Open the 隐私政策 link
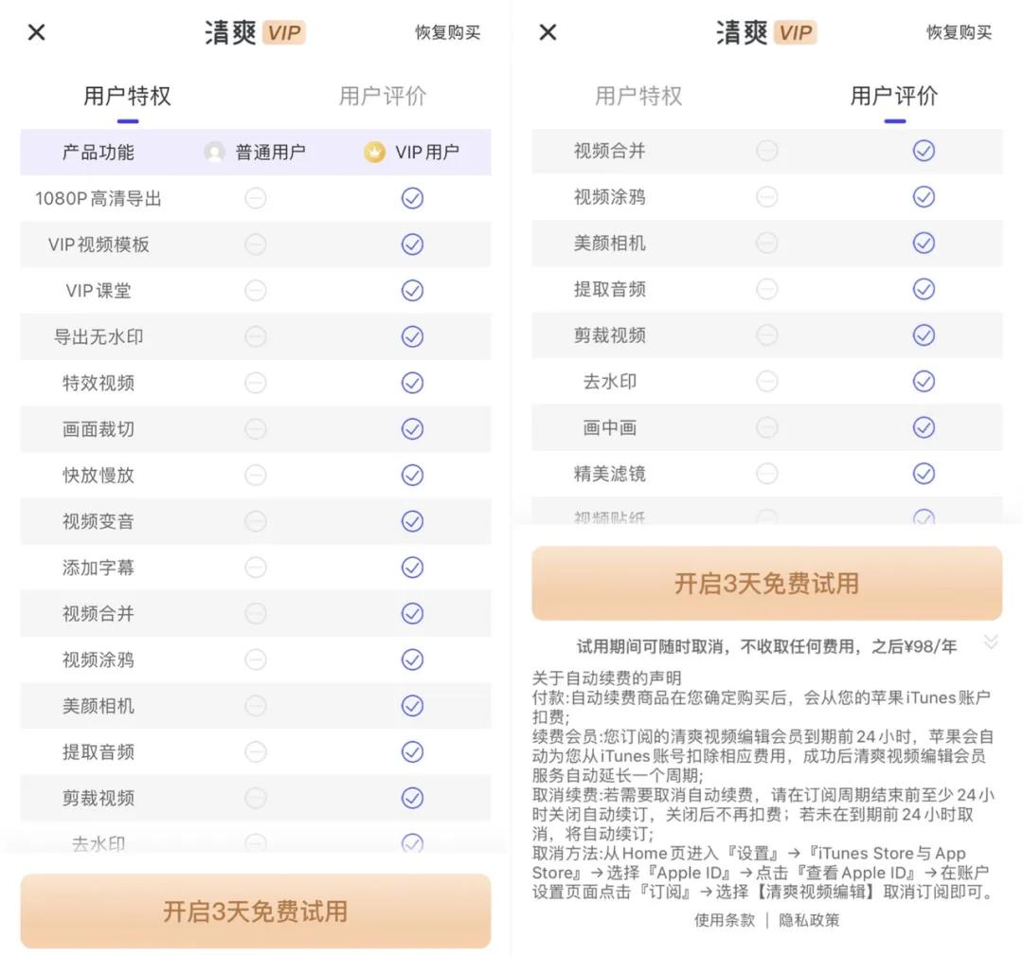Viewport: 1023px width, 957px height. point(809,919)
